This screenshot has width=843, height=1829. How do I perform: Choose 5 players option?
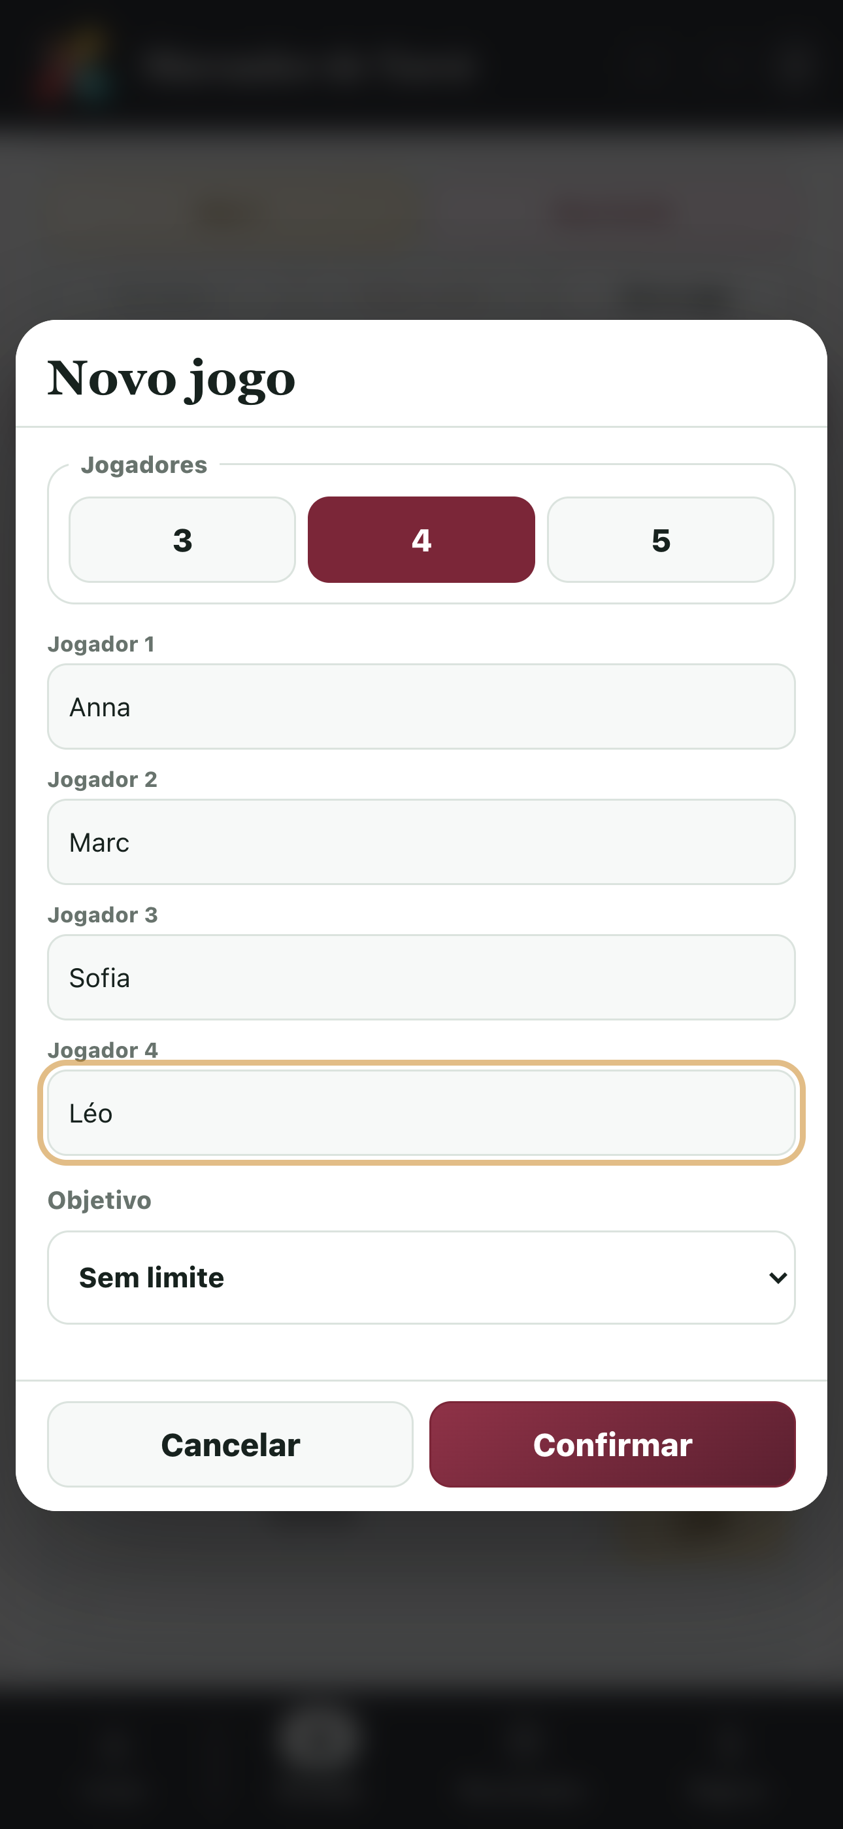click(x=661, y=540)
